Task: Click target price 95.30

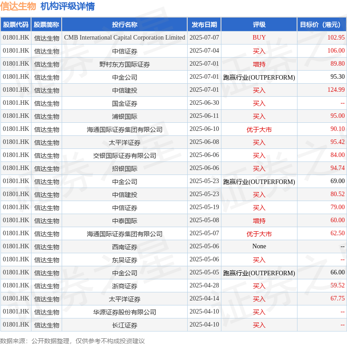Action: tap(338, 77)
